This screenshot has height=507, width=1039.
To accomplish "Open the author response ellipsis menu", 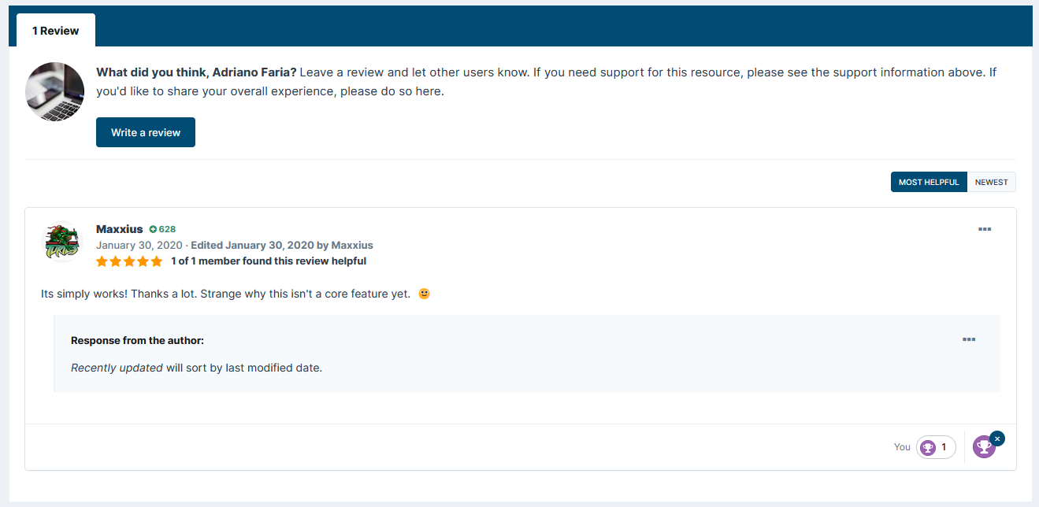I will [968, 339].
